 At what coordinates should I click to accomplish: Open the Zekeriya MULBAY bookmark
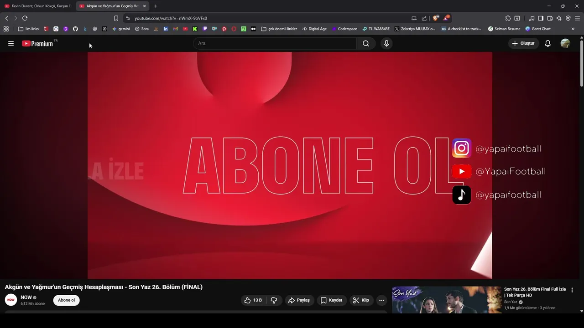pyautogui.click(x=415, y=29)
